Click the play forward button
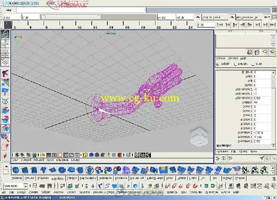277x200 pixels. [x=250, y=25]
